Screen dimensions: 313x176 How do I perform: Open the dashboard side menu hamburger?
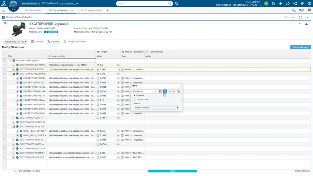tap(3, 10)
